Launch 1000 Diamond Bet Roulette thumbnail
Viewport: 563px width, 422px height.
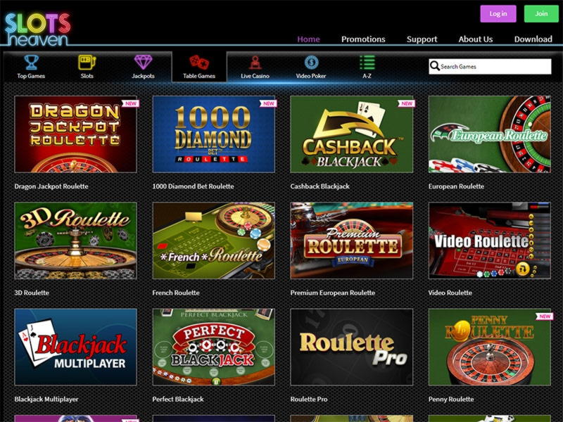pos(214,134)
